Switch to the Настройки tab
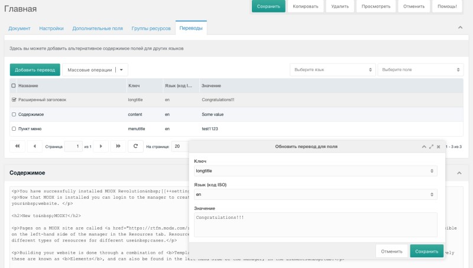The height and width of the screenshot is (268, 473). (51, 28)
